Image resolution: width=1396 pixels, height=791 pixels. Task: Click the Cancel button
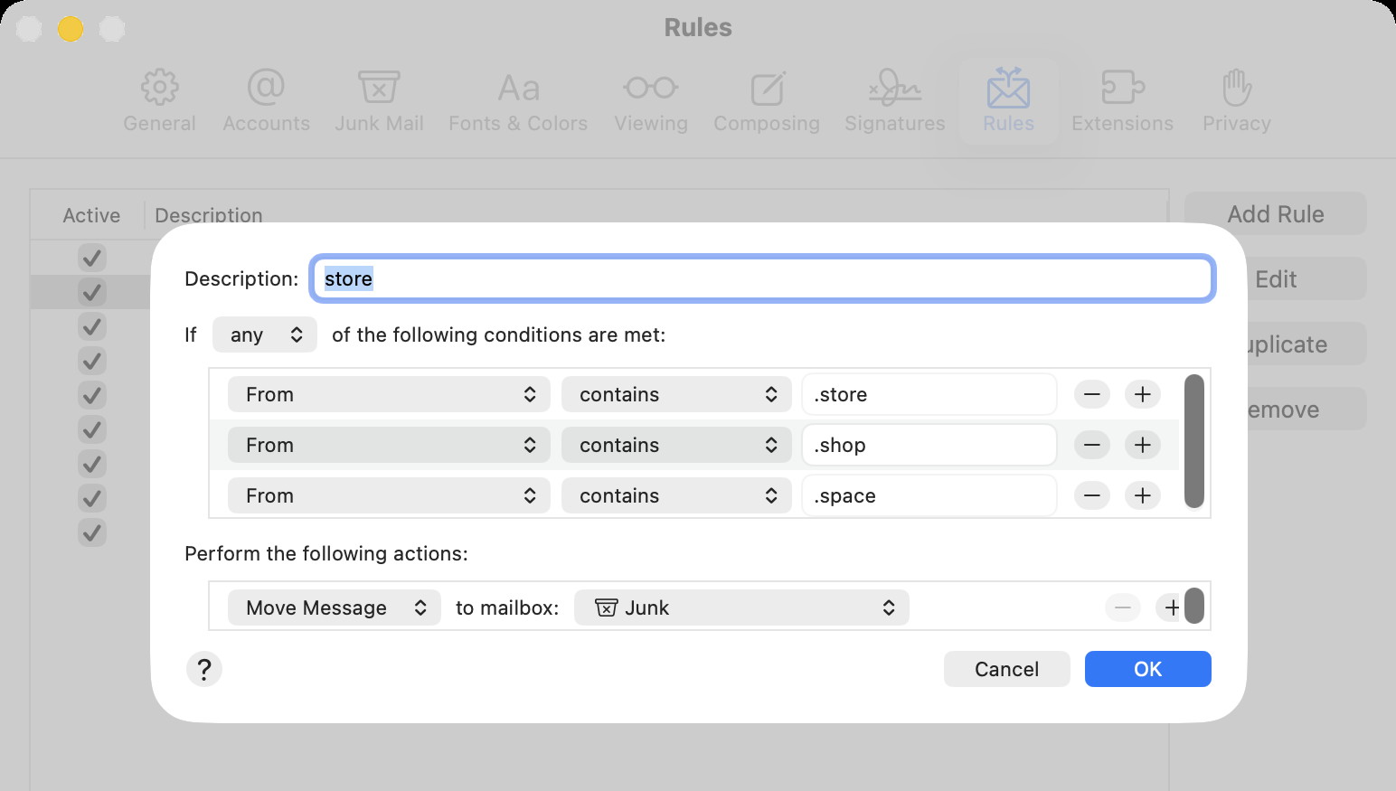click(1005, 669)
